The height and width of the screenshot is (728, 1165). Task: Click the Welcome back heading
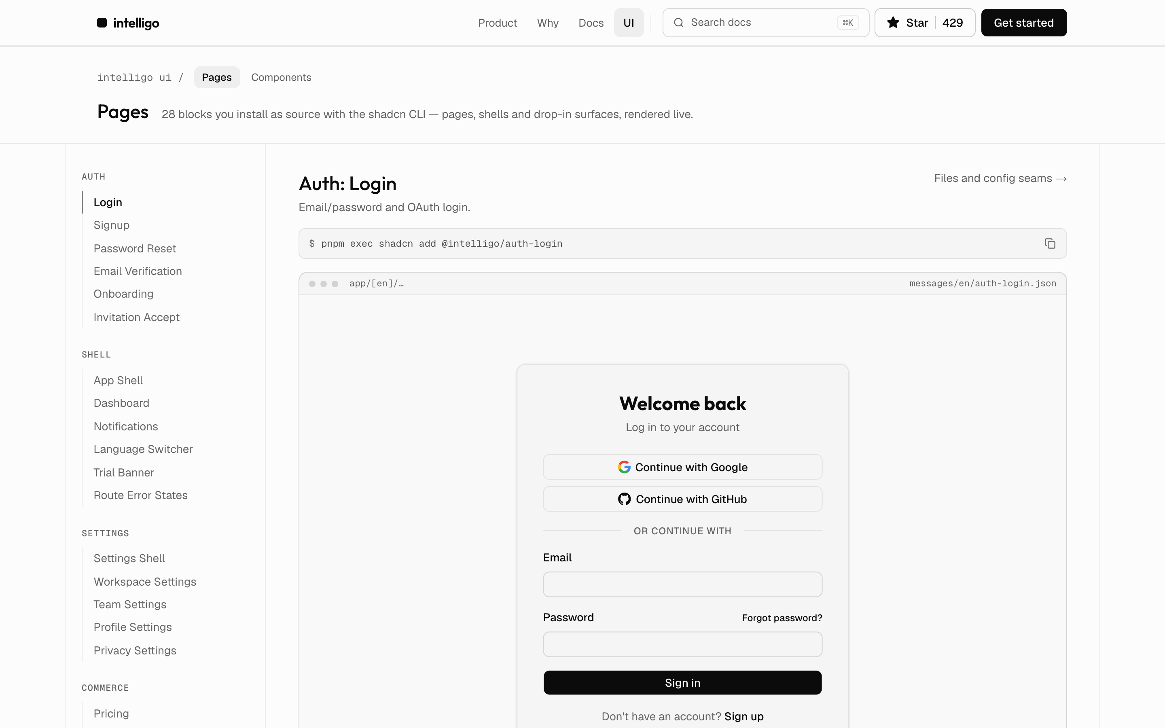tap(682, 404)
